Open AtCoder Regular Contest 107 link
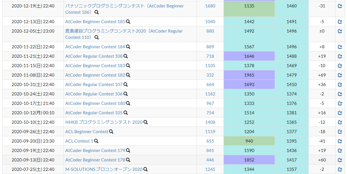This screenshot has width=347, height=174. coord(94,84)
